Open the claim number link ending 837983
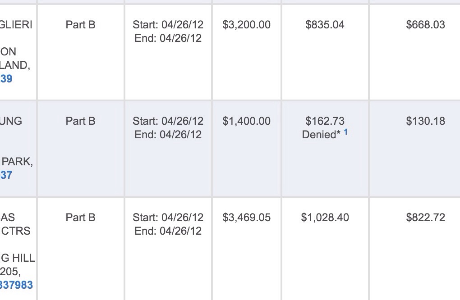This screenshot has width=460, height=300. coord(17,285)
